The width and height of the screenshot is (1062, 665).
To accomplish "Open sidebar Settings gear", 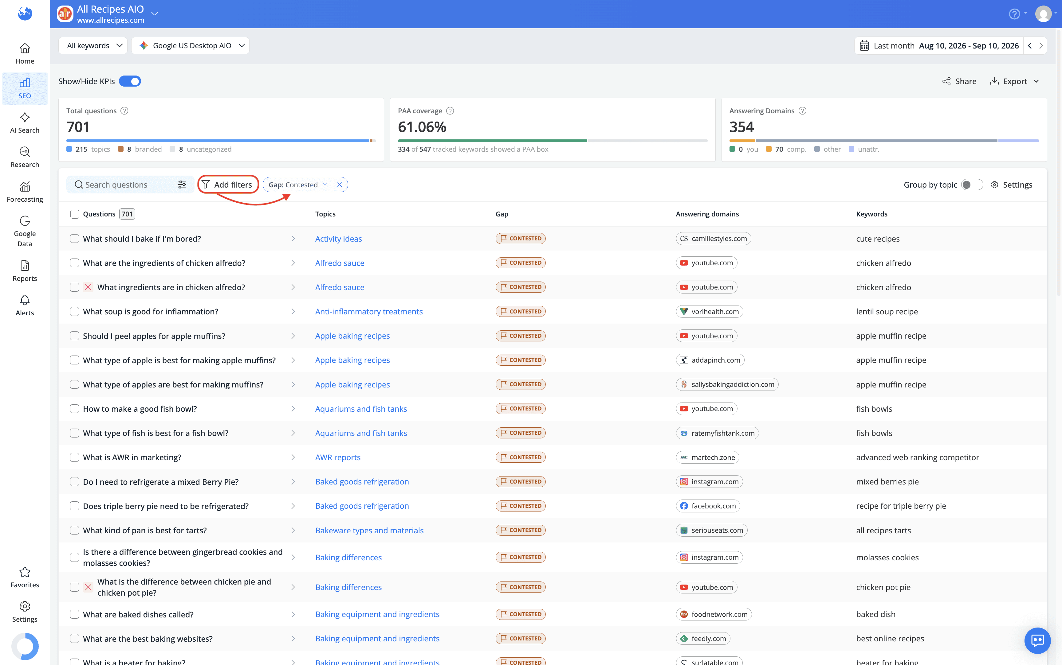I will pos(25,612).
